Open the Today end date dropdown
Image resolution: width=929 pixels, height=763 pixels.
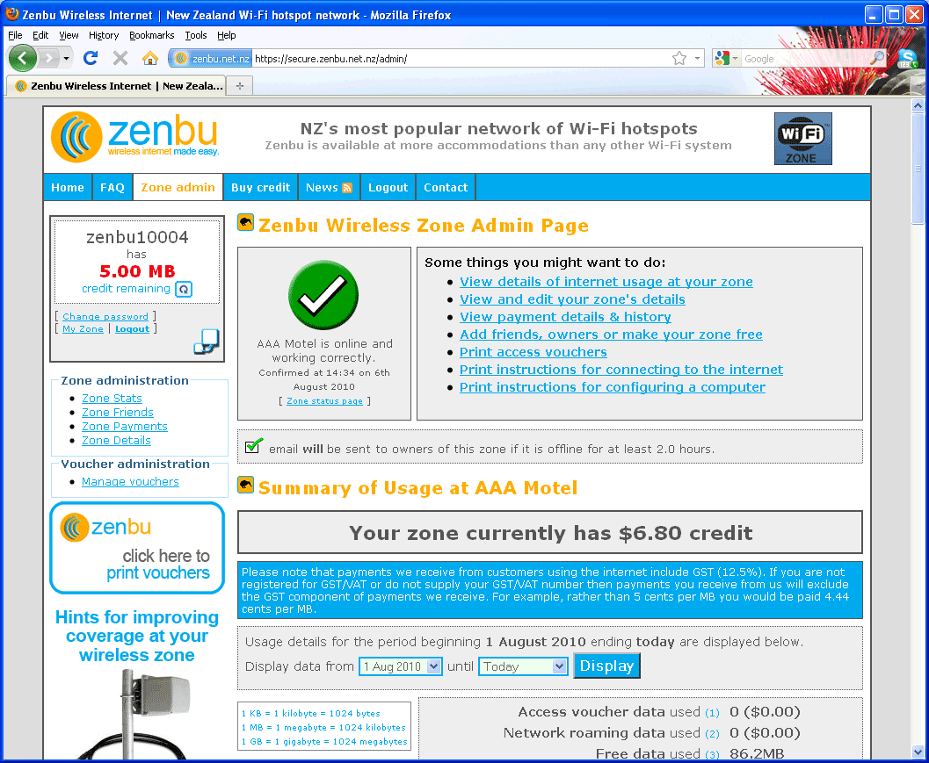tap(524, 666)
